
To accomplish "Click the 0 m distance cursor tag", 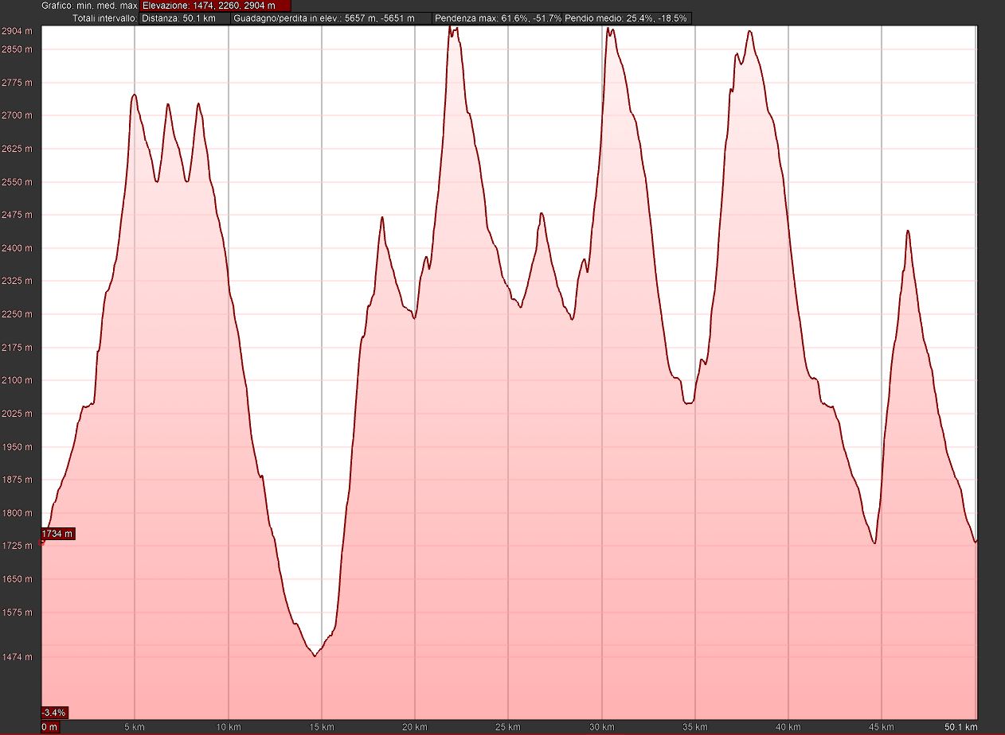I will (x=50, y=727).
